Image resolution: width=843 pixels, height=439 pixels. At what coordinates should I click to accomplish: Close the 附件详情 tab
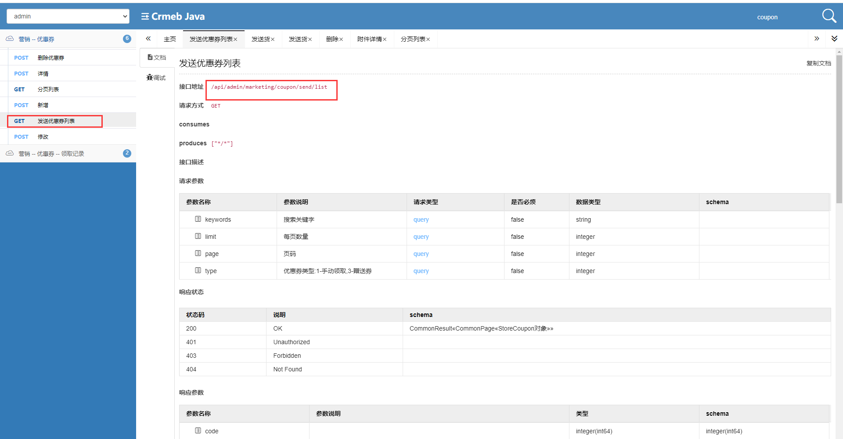point(385,40)
